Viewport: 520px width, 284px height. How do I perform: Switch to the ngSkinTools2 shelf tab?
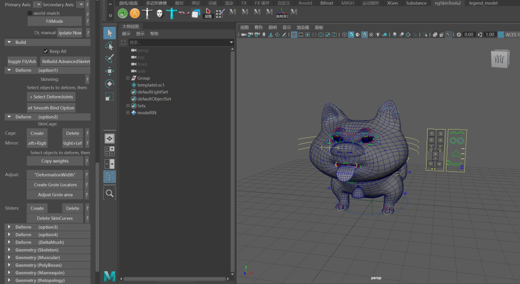pyautogui.click(x=448, y=3)
